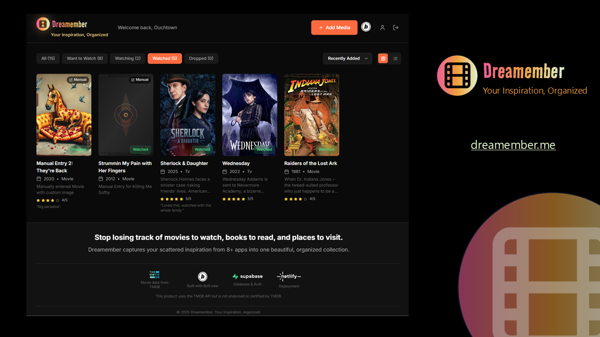Click the Dreamember film logo in header
600x337 pixels.
click(43, 24)
